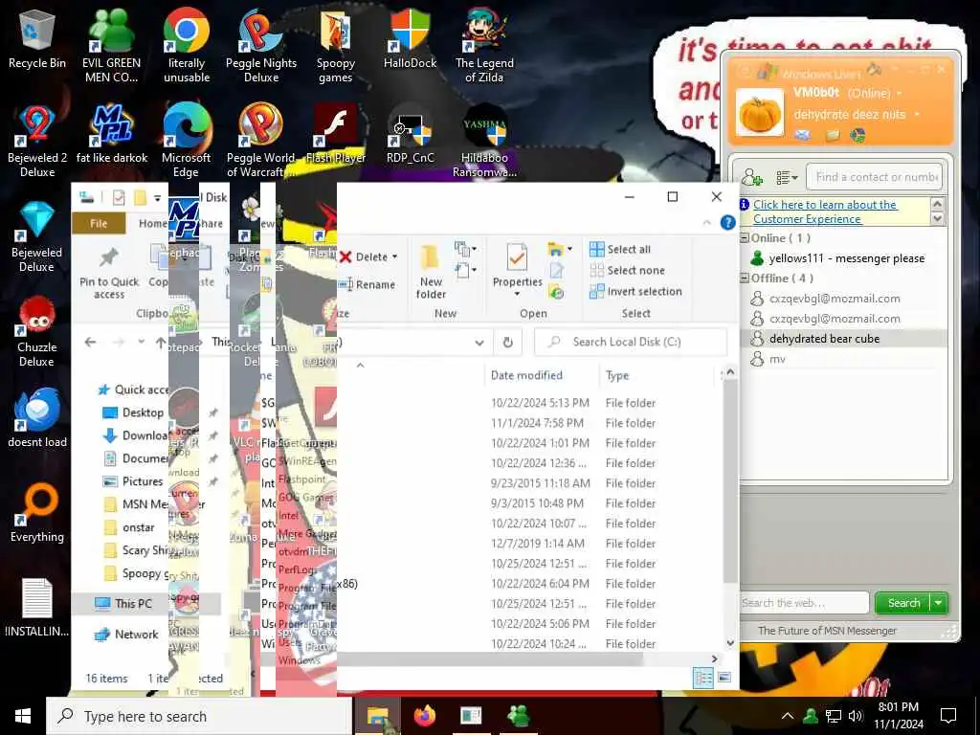
Task: Refresh the Local Disk folder view
Action: pyautogui.click(x=507, y=342)
